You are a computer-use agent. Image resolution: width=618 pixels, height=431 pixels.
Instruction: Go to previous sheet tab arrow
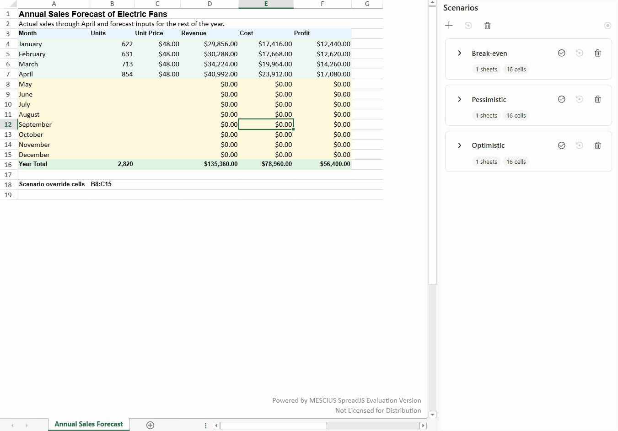(x=12, y=425)
